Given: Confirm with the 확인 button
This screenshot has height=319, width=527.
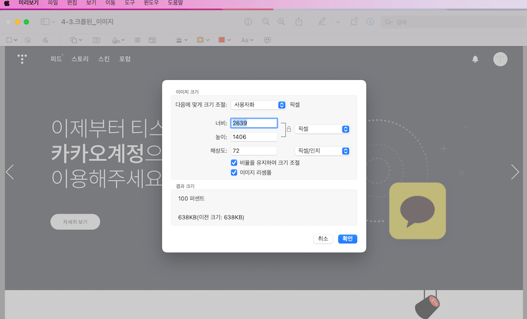Looking at the screenshot, I should click(348, 239).
